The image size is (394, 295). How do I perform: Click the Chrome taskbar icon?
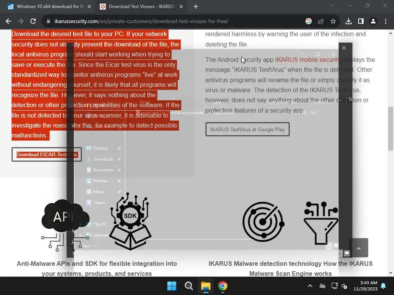(223, 286)
